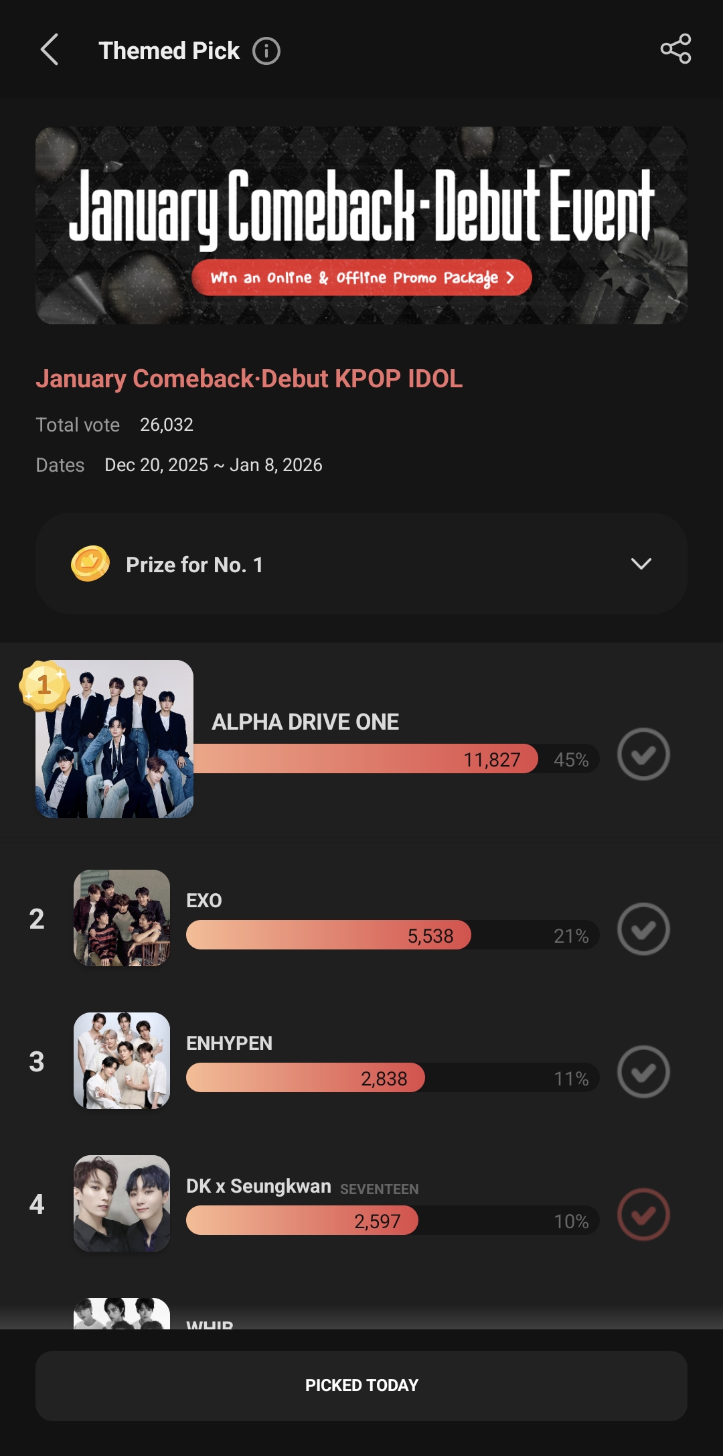Image resolution: width=723 pixels, height=1456 pixels.
Task: Tap the number 1 gold rank badge
Action: pyautogui.click(x=44, y=685)
